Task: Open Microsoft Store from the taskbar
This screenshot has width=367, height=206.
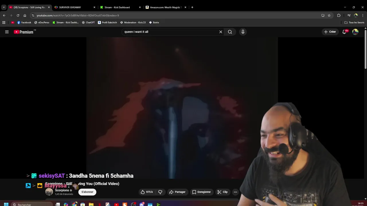Action: coord(83,204)
